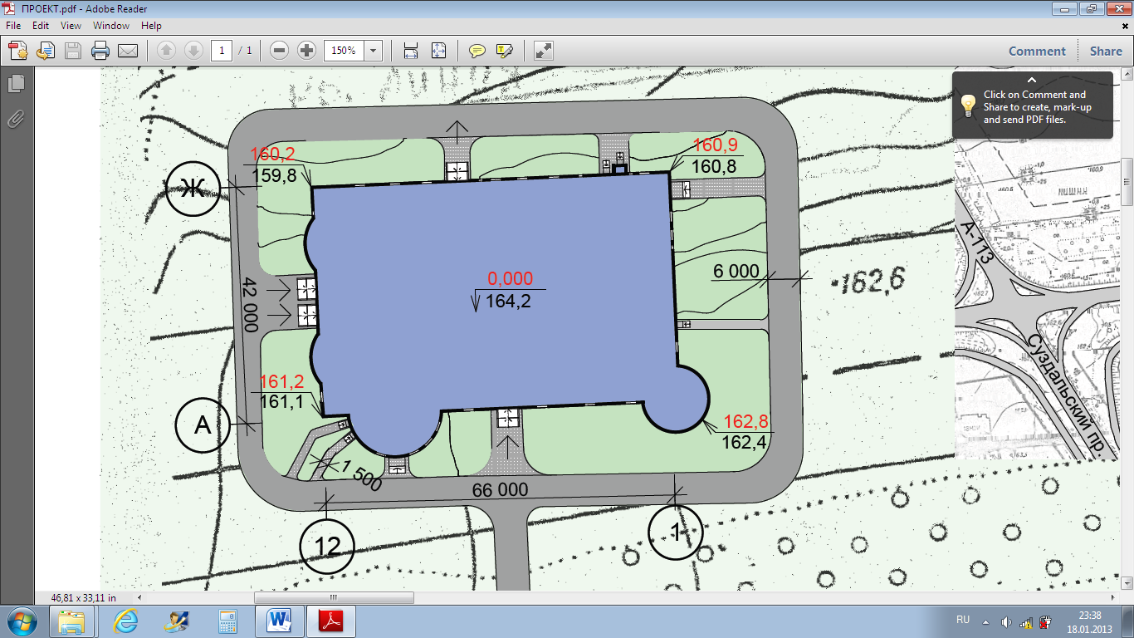Show hidden system tray icons
The image size is (1134, 638).
(985, 621)
